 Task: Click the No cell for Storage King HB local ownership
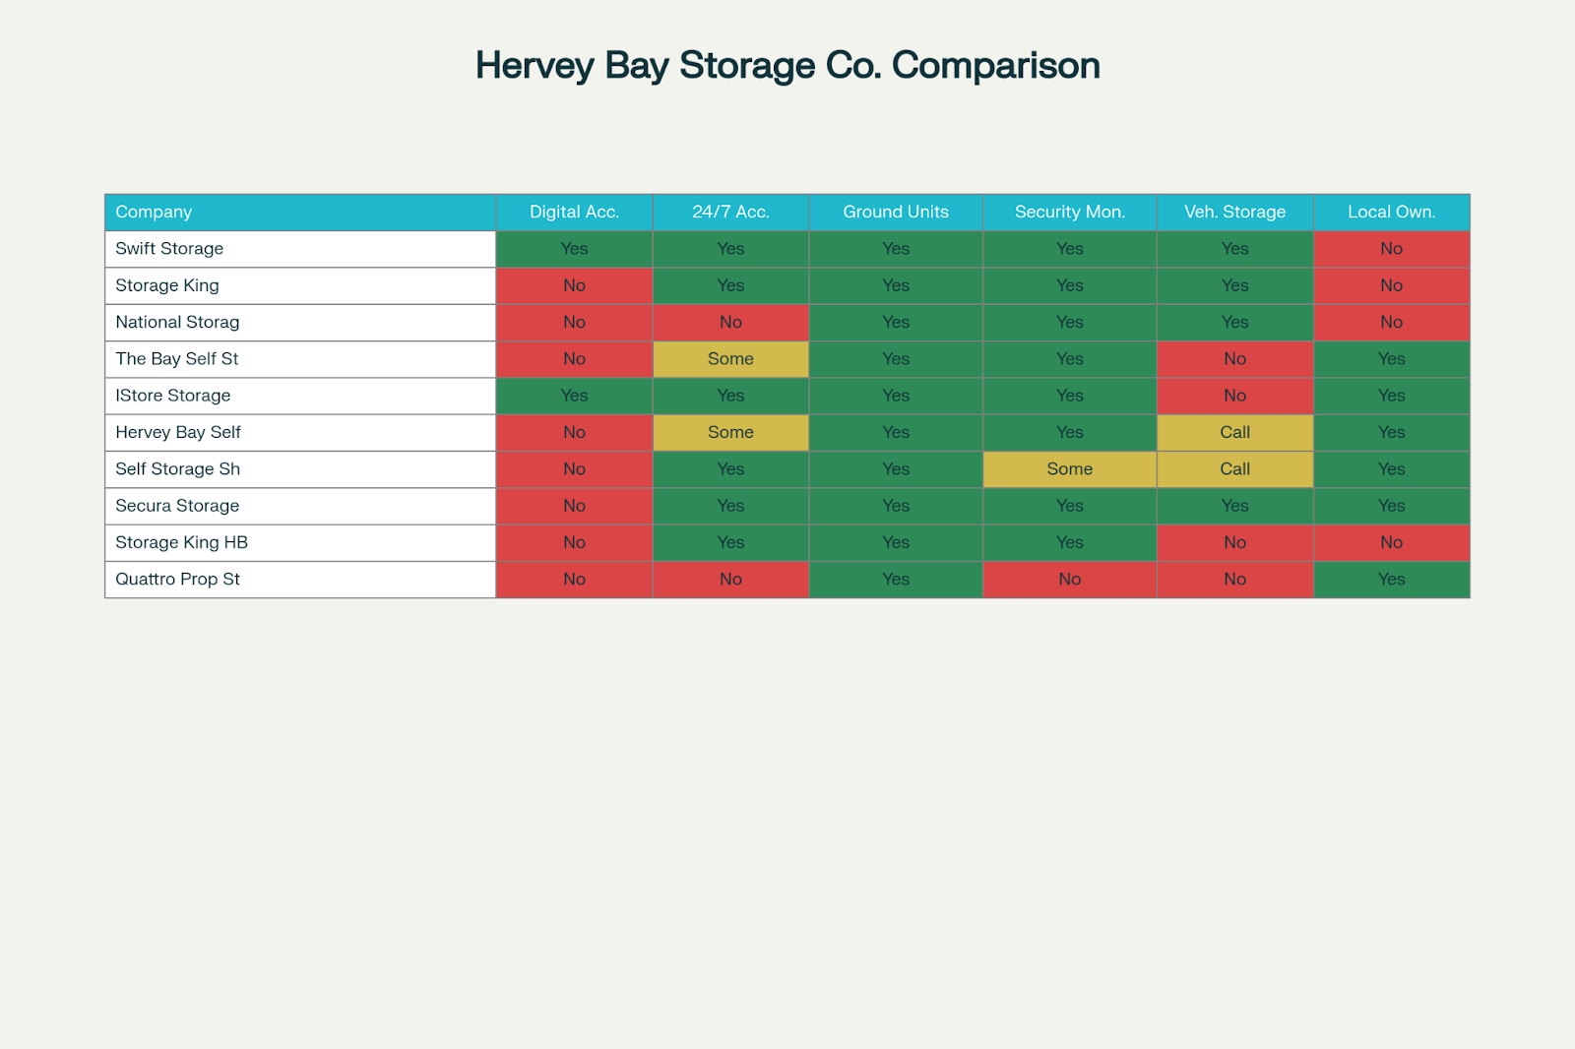(x=1391, y=542)
